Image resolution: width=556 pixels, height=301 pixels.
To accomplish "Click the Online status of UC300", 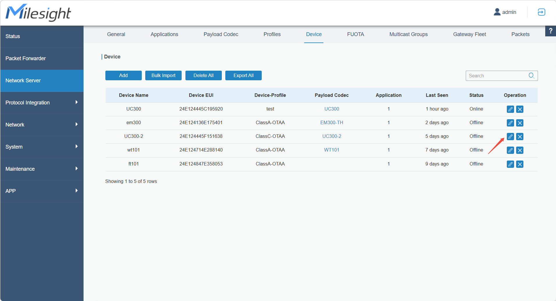I will [x=476, y=109].
